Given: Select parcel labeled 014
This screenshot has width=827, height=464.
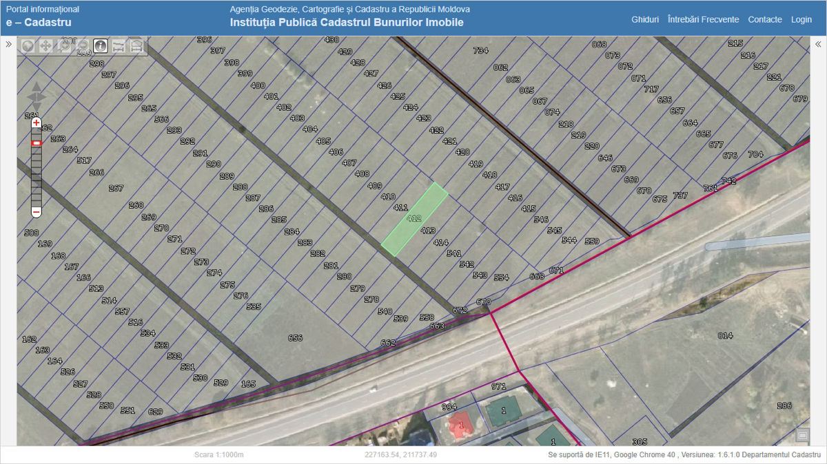Looking at the screenshot, I should click(725, 336).
